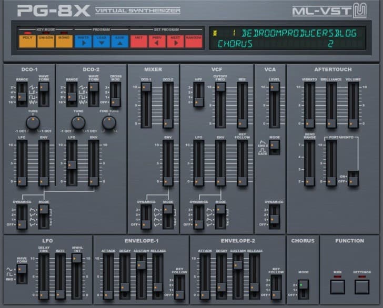This screenshot has width=383, height=308.
Task: Adjust the DCO-1 RANGE switch
Action: (22, 95)
